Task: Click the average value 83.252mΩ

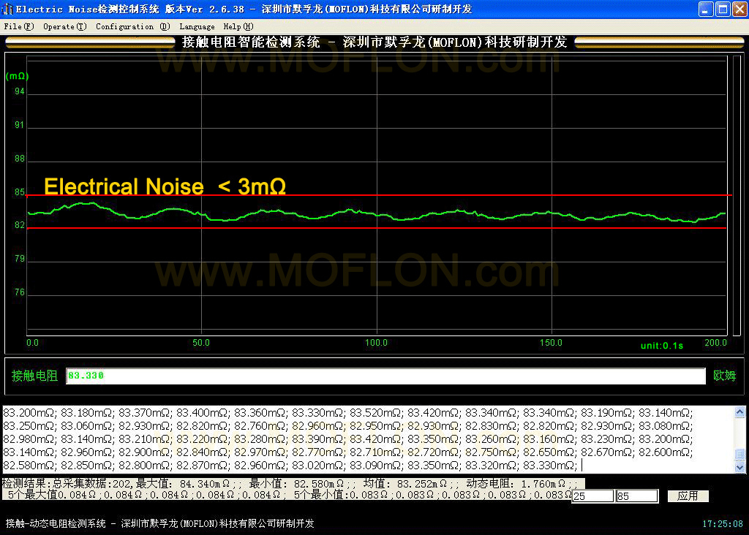Action: coord(422,484)
